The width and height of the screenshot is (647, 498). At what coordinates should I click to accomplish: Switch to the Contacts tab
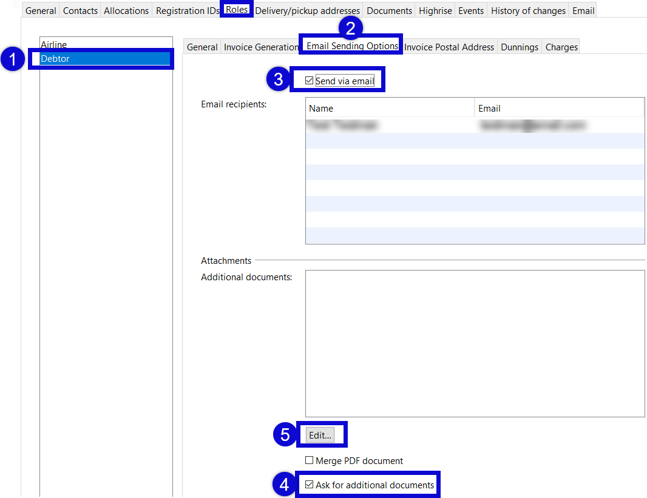click(x=80, y=10)
